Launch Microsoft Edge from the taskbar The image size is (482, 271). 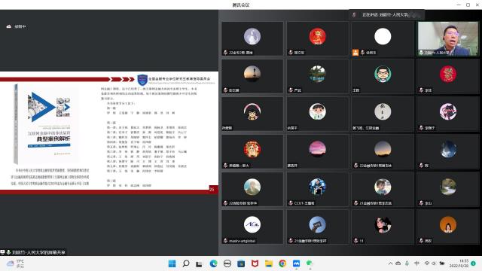[x=213, y=263]
